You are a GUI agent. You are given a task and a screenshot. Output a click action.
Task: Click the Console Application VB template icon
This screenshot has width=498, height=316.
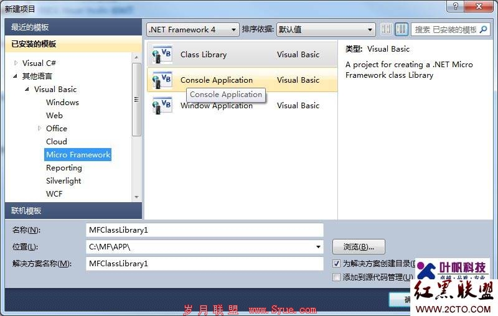coord(162,80)
